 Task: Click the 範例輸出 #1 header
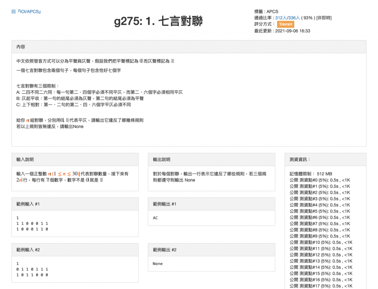pos(212,204)
